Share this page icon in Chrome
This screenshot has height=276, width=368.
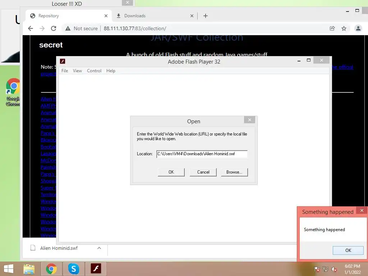pos(332,28)
